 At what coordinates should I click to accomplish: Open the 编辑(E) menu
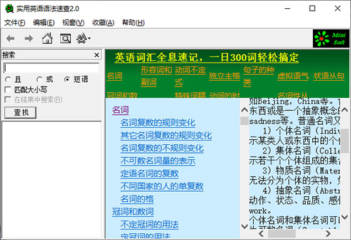click(x=44, y=23)
